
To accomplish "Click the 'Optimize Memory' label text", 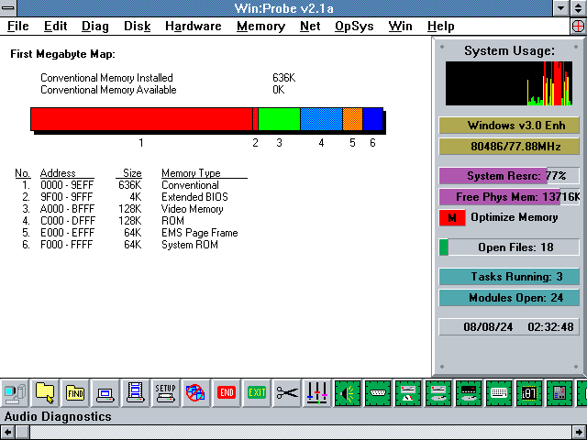I will 515,217.
